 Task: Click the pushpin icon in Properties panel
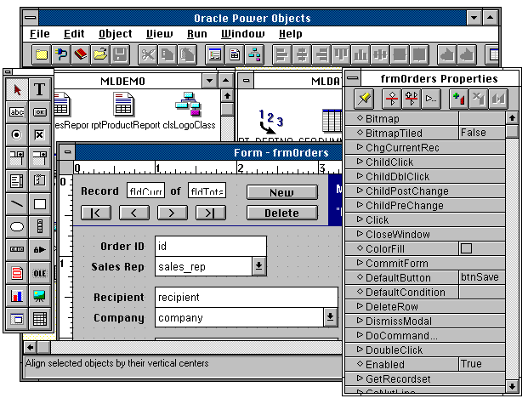(x=364, y=99)
